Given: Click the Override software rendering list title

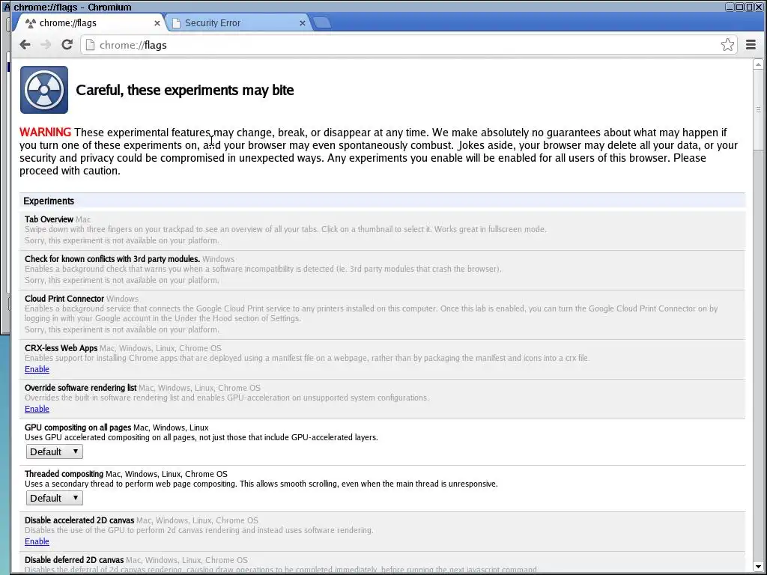Looking at the screenshot, I should point(81,388).
